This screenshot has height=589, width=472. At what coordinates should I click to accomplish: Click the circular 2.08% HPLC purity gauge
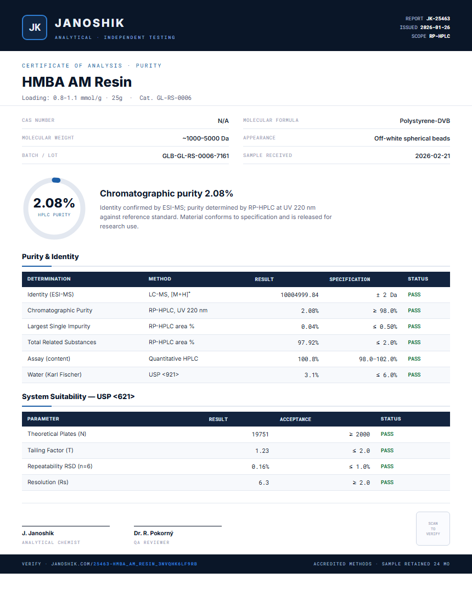pyautogui.click(x=54, y=209)
